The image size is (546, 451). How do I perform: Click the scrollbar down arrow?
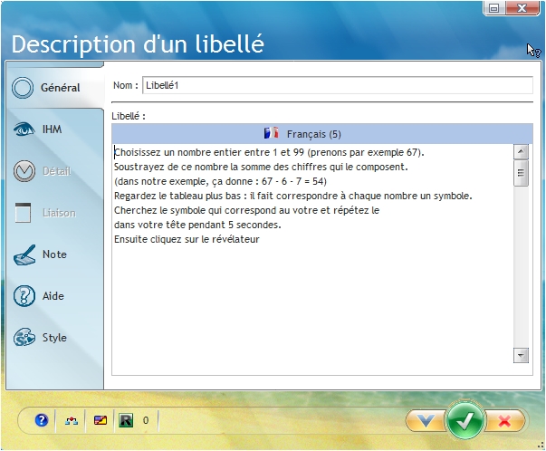[x=521, y=355]
